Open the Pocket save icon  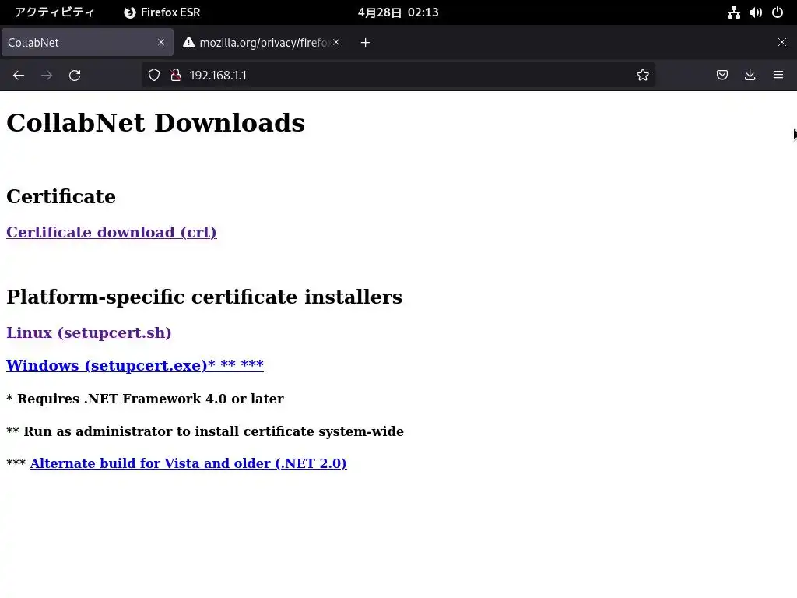722,76
